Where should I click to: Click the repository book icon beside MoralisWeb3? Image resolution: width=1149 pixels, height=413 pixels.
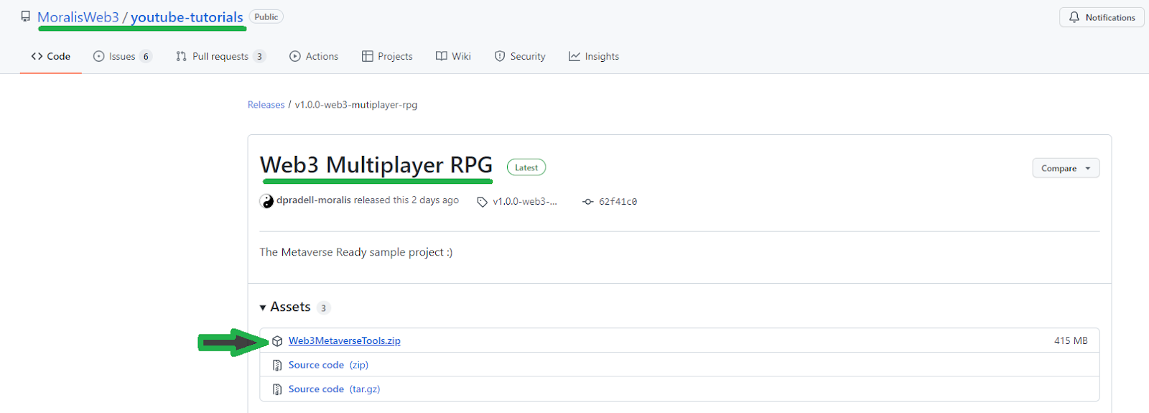click(26, 17)
